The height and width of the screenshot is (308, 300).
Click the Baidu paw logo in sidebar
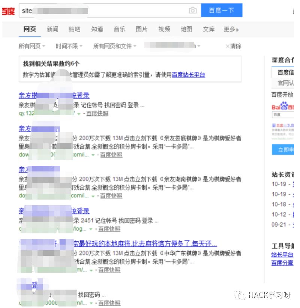click(283, 106)
